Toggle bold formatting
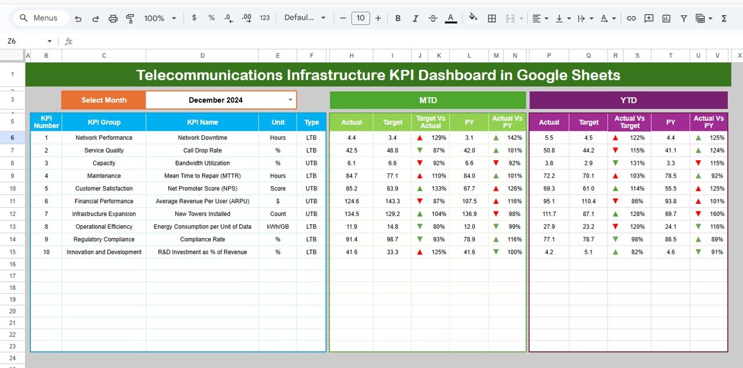 point(398,18)
